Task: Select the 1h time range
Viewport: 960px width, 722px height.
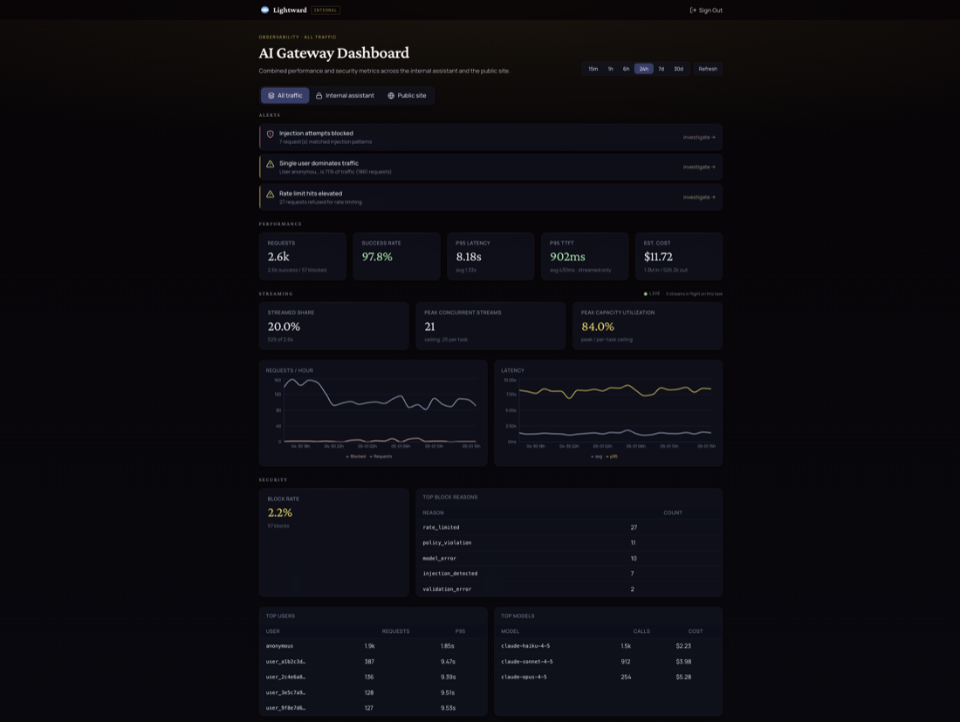Action: click(610, 69)
